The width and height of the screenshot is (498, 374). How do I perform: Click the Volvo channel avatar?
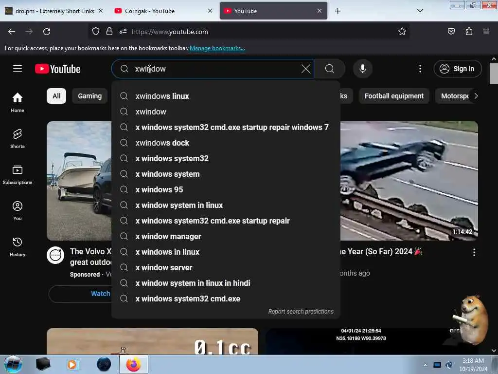pos(55,255)
